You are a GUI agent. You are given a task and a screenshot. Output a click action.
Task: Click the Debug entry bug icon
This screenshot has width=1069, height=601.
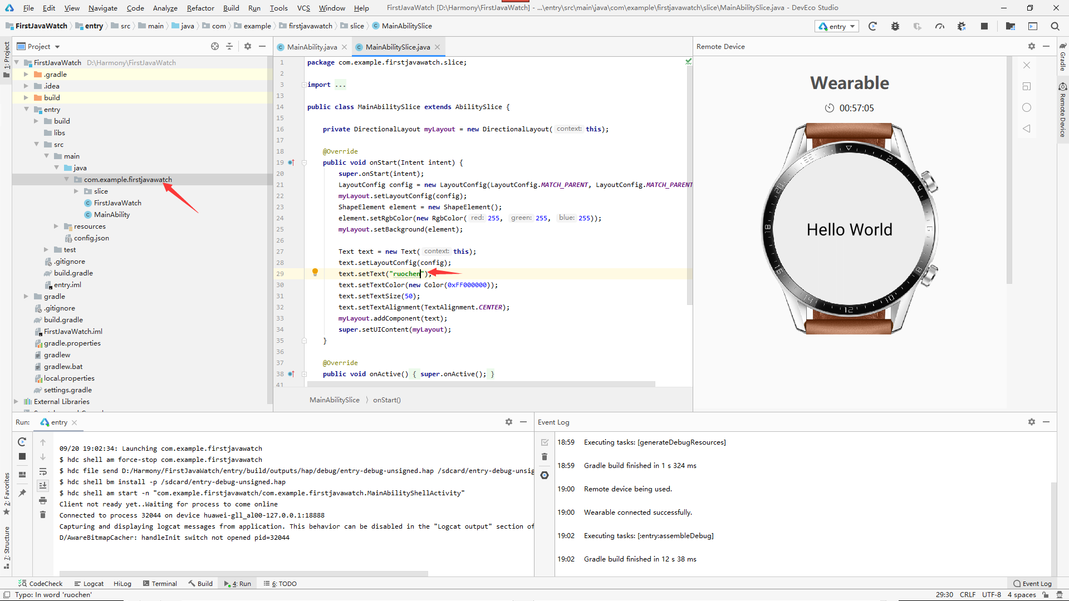coord(895,26)
